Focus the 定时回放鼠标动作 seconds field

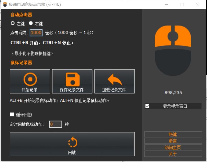coord(56,124)
